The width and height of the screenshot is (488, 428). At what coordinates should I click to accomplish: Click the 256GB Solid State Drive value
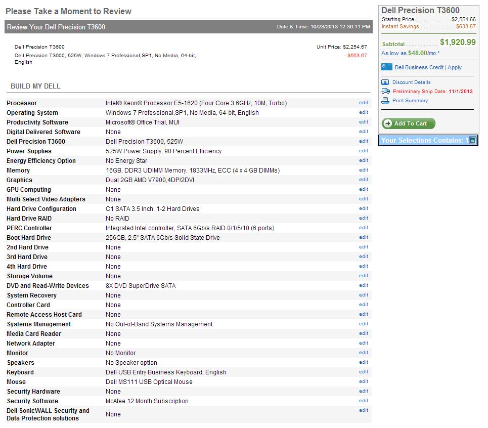click(162, 237)
